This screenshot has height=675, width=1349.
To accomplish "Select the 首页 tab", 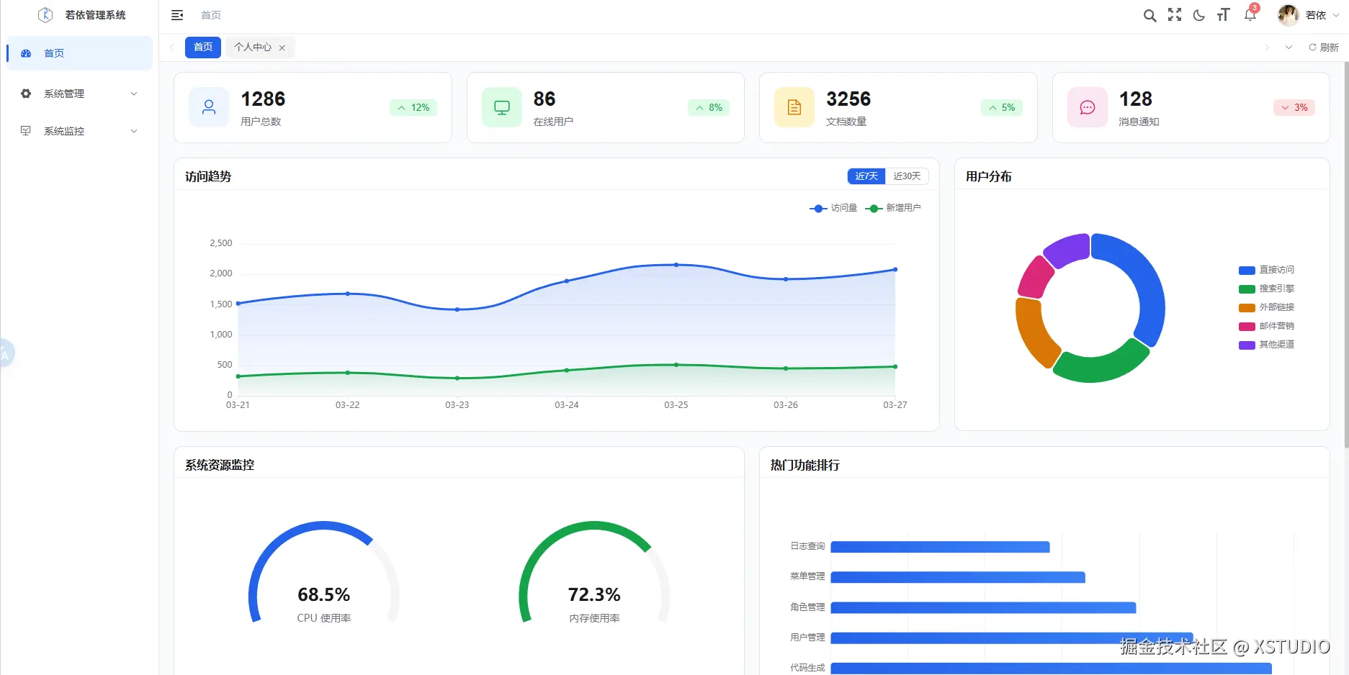I will click(203, 47).
